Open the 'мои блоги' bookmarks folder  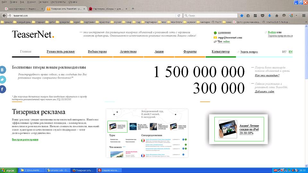point(175,22)
